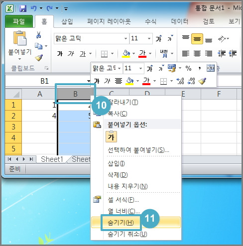Toggle underline in the ribbon
This screenshot has height=246, width=243.
(x=83, y=54)
